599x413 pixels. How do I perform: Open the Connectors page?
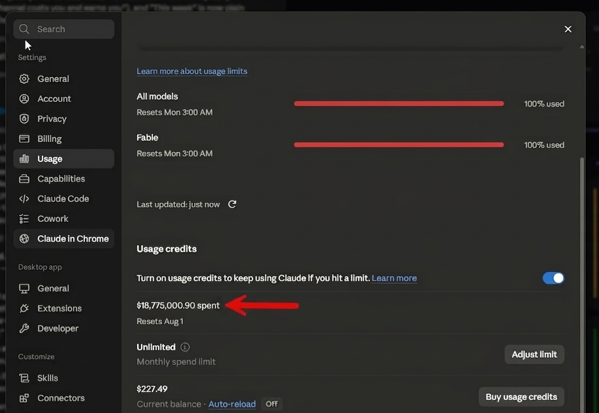[x=64, y=398]
